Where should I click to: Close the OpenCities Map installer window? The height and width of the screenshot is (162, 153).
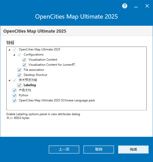147,6
